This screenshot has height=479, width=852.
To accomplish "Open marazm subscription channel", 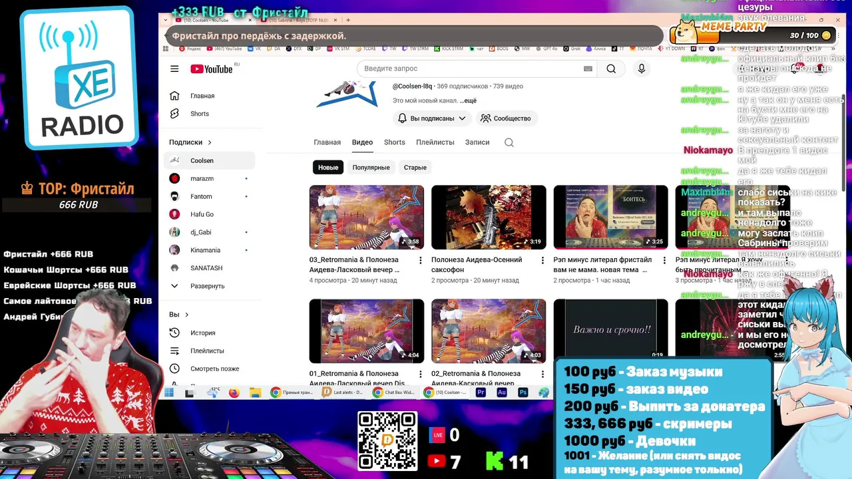I will 209,178.
